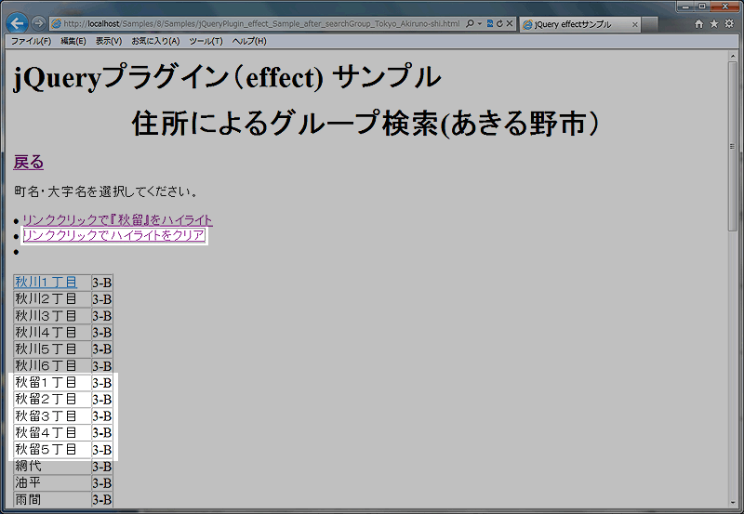Open the 秋川1丁目 link
The height and width of the screenshot is (514, 744).
[x=46, y=283]
